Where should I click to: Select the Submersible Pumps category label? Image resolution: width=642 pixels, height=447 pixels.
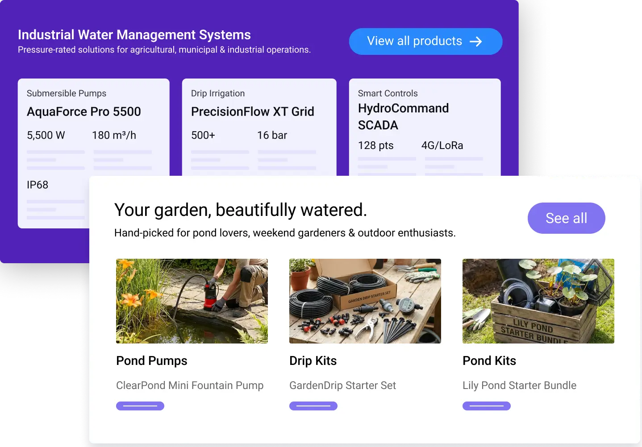[x=67, y=93]
